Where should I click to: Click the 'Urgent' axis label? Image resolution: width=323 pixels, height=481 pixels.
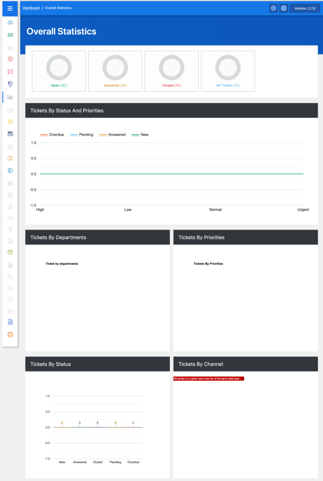[x=303, y=210]
